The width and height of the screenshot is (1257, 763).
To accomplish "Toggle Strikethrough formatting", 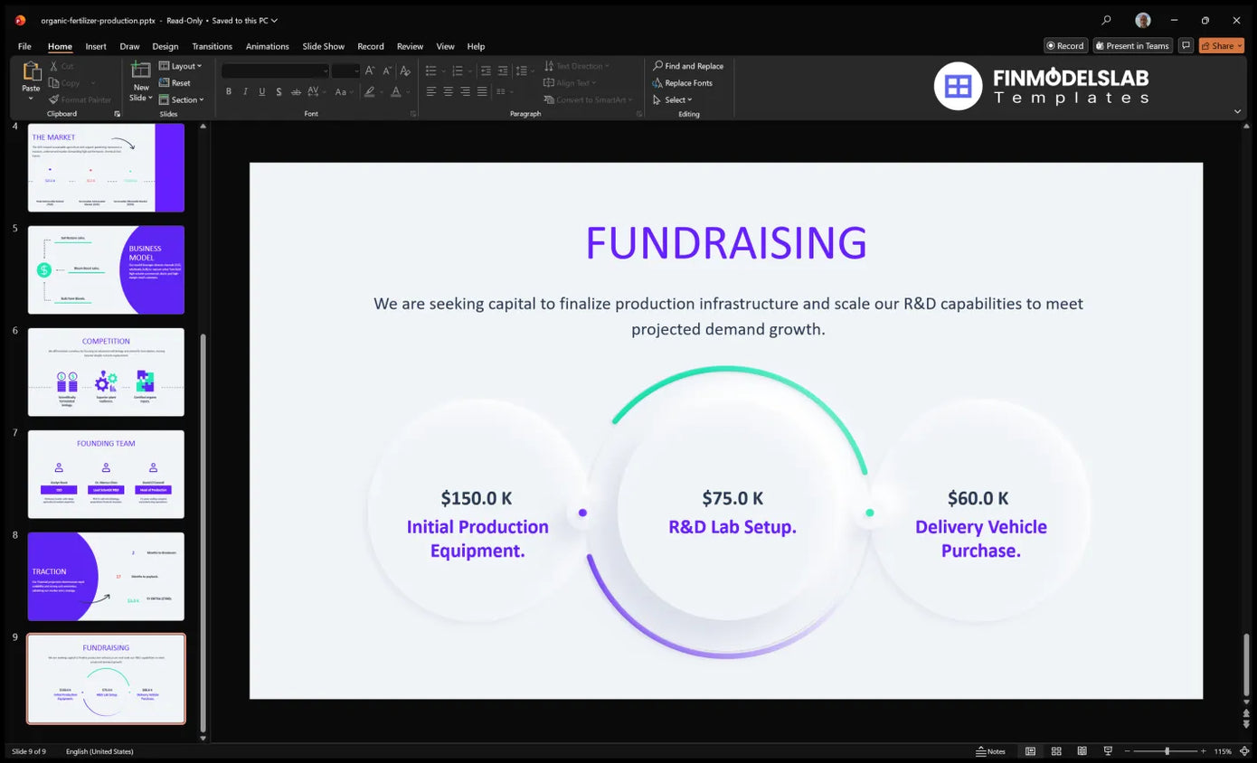I will 296,91.
